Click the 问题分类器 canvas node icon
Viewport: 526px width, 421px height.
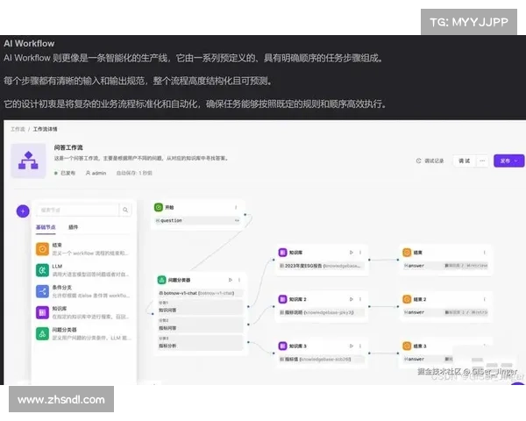(x=161, y=280)
